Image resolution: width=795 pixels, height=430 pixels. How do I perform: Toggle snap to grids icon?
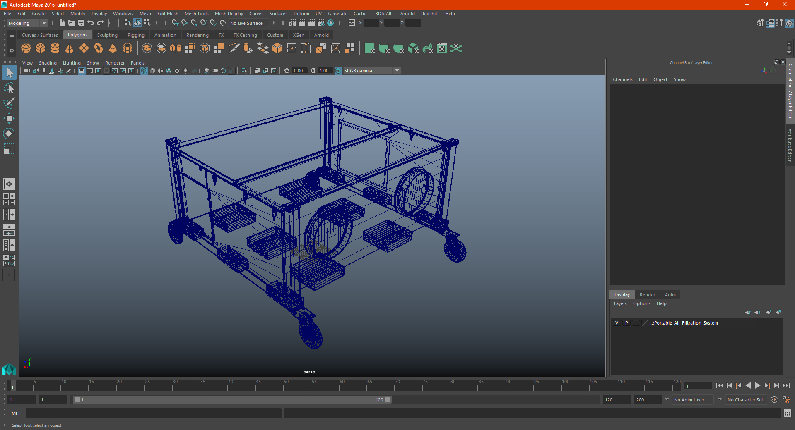point(175,23)
